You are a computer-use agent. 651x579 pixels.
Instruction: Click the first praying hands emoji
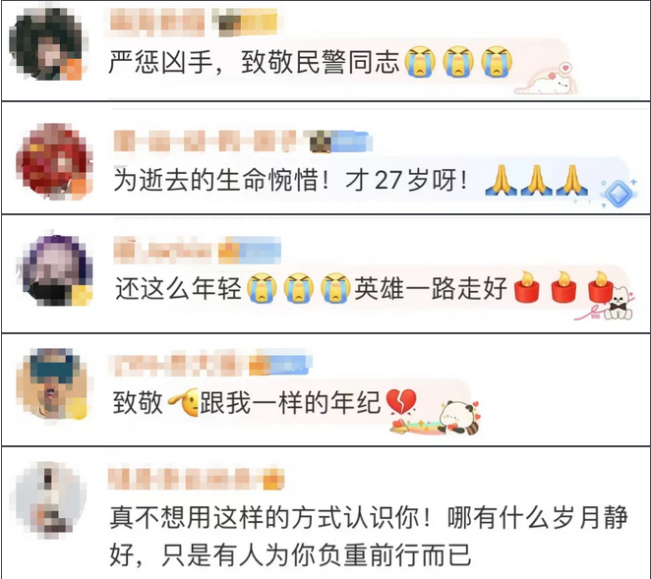click(502, 180)
